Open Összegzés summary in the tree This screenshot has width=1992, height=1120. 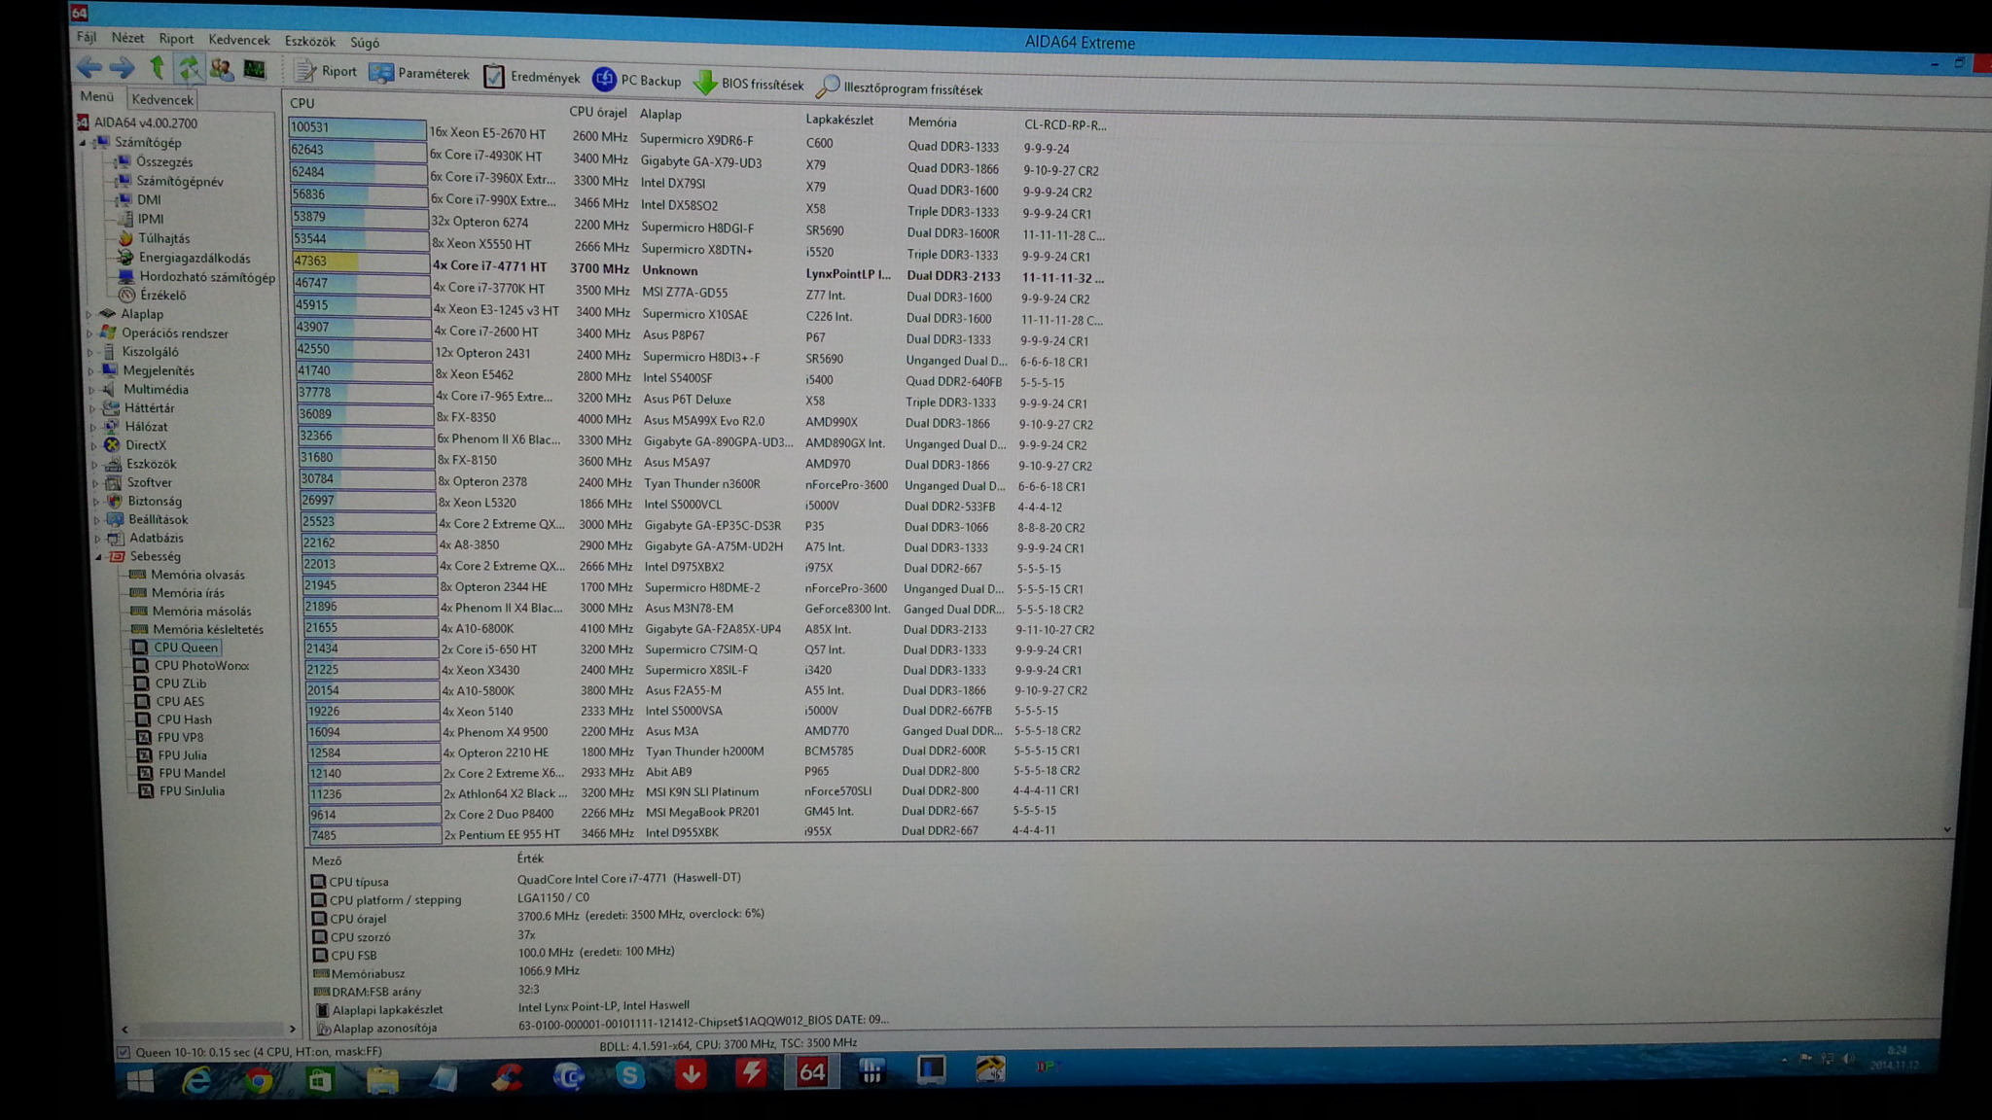(x=163, y=161)
